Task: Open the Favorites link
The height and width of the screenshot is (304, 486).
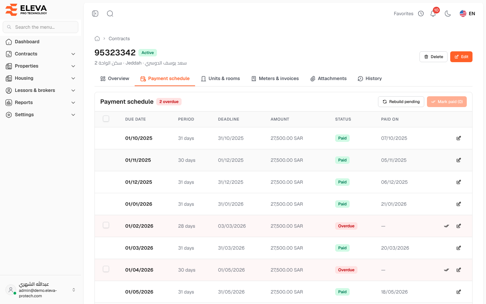Action: tap(404, 14)
